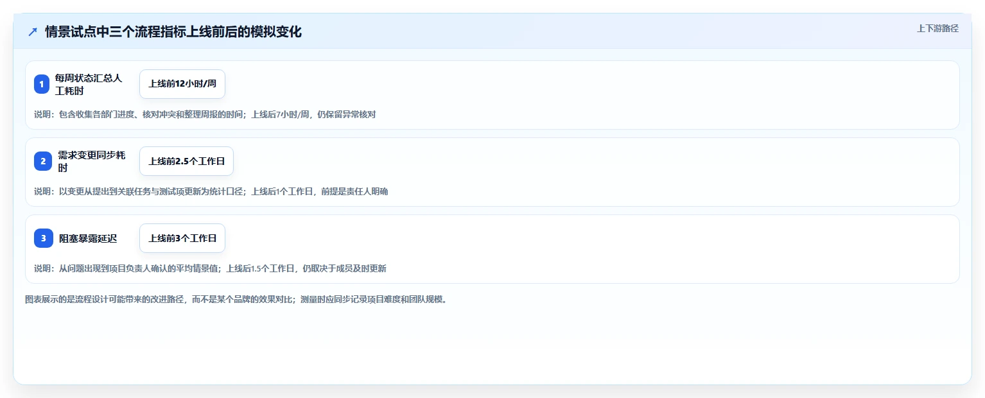Click the 上下游路径 label
The width and height of the screenshot is (985, 398).
(x=937, y=28)
